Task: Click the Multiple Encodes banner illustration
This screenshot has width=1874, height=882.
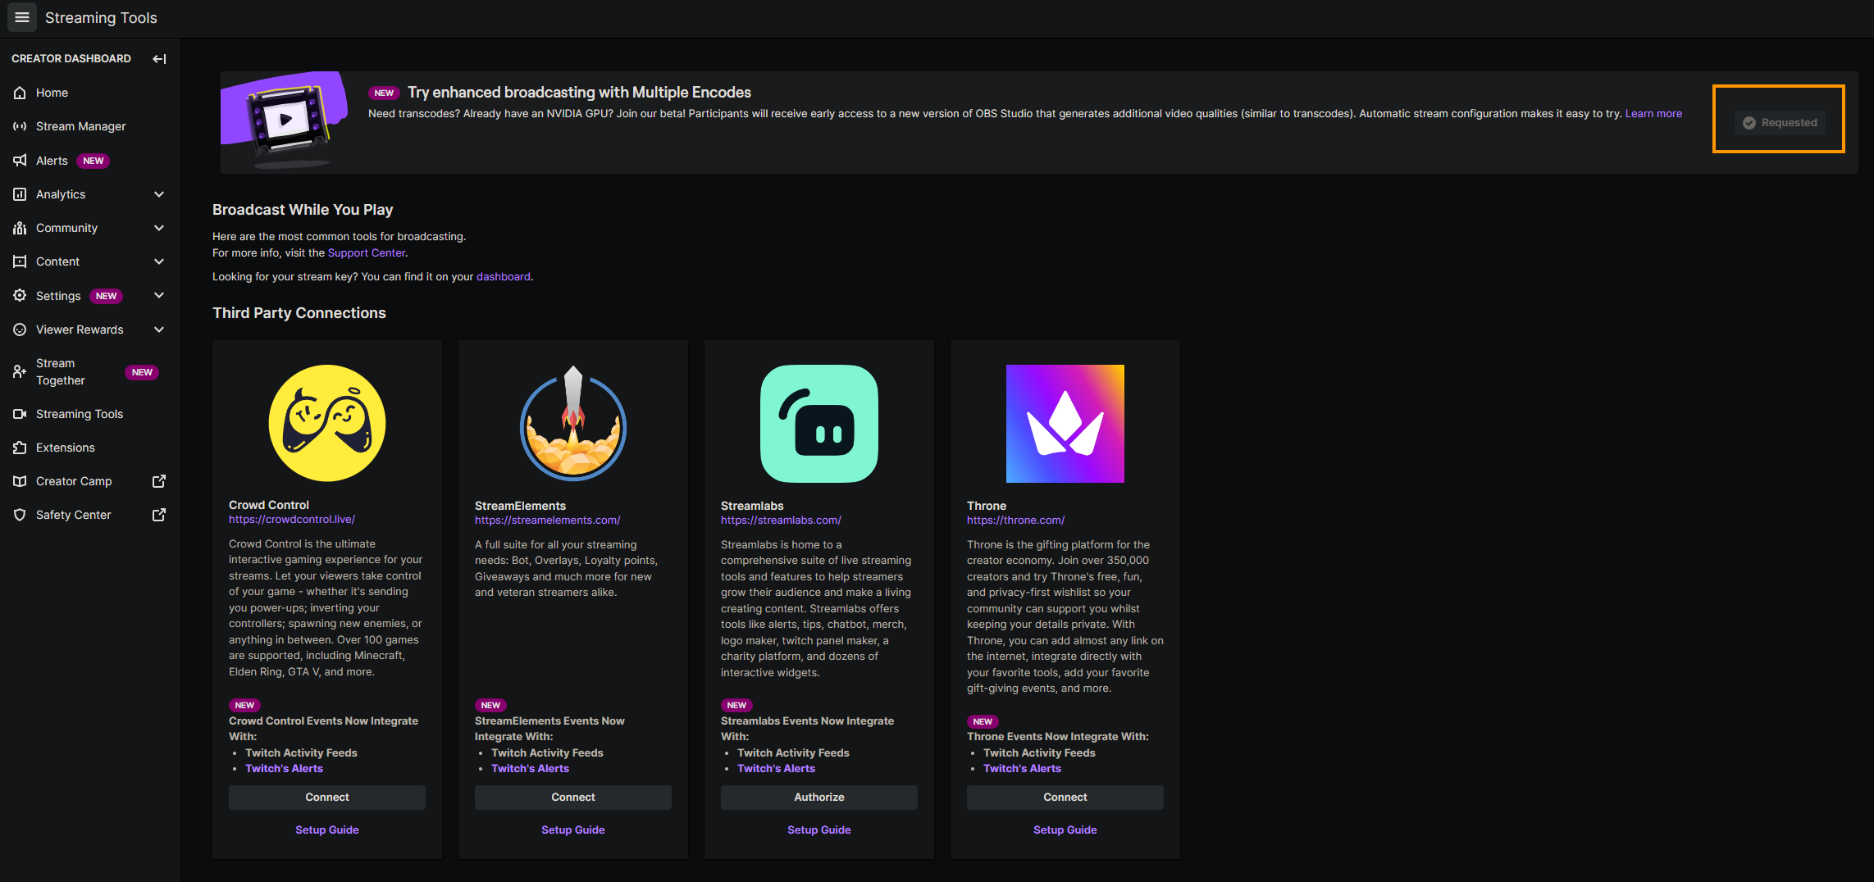Action: tap(285, 120)
